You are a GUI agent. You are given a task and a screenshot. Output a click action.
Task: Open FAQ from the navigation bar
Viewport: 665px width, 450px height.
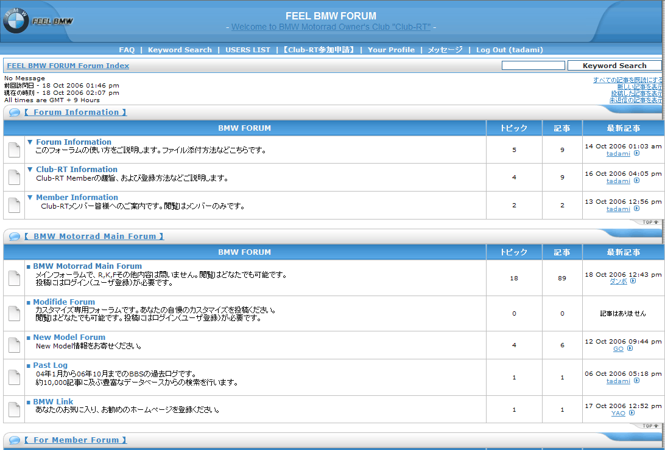pos(127,50)
